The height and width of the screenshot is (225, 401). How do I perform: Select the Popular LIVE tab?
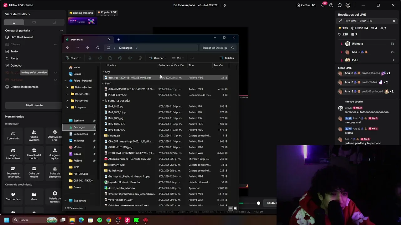(107, 12)
